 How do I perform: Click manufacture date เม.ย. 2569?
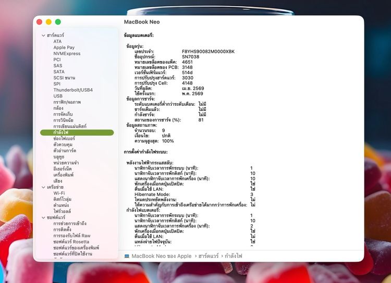[x=193, y=89]
